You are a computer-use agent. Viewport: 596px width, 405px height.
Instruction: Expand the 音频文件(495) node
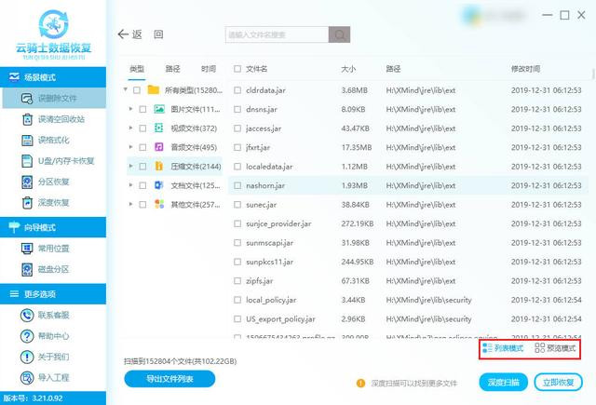130,147
